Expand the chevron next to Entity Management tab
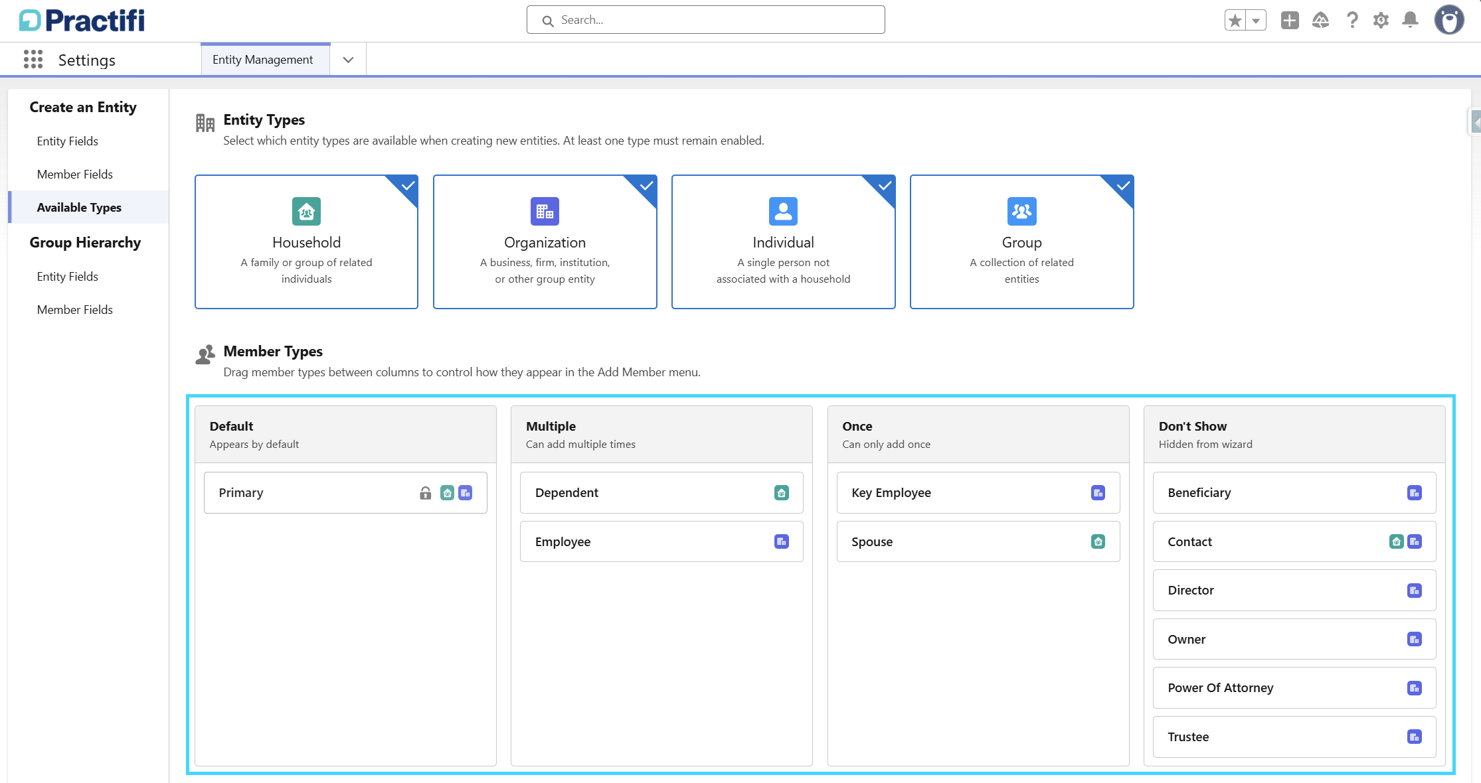This screenshot has height=783, width=1481. point(348,60)
